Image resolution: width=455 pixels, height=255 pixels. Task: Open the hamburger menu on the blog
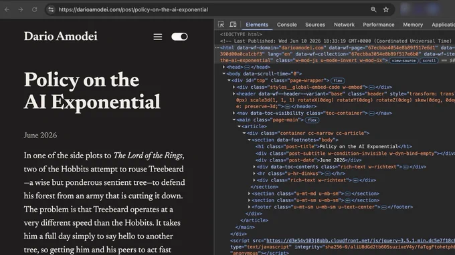tap(158, 37)
